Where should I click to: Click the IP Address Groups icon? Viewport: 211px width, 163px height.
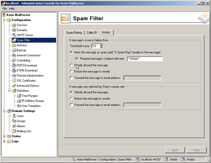pos(19,101)
